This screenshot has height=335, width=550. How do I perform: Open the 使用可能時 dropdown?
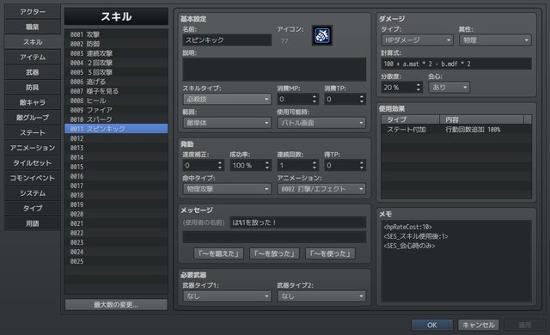point(321,123)
